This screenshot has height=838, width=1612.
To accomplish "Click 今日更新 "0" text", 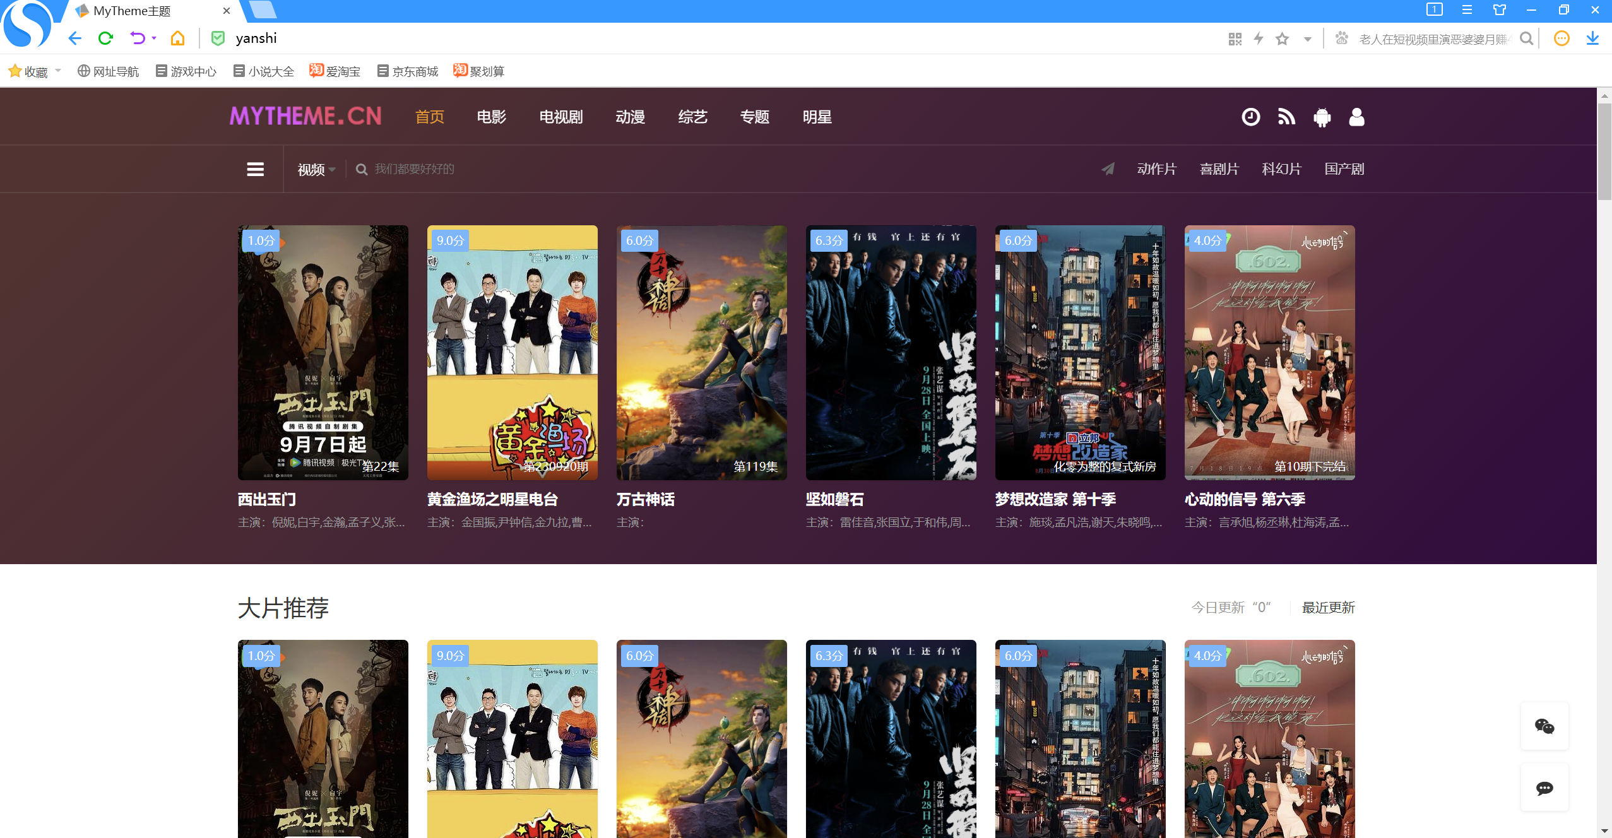I will click(1231, 608).
